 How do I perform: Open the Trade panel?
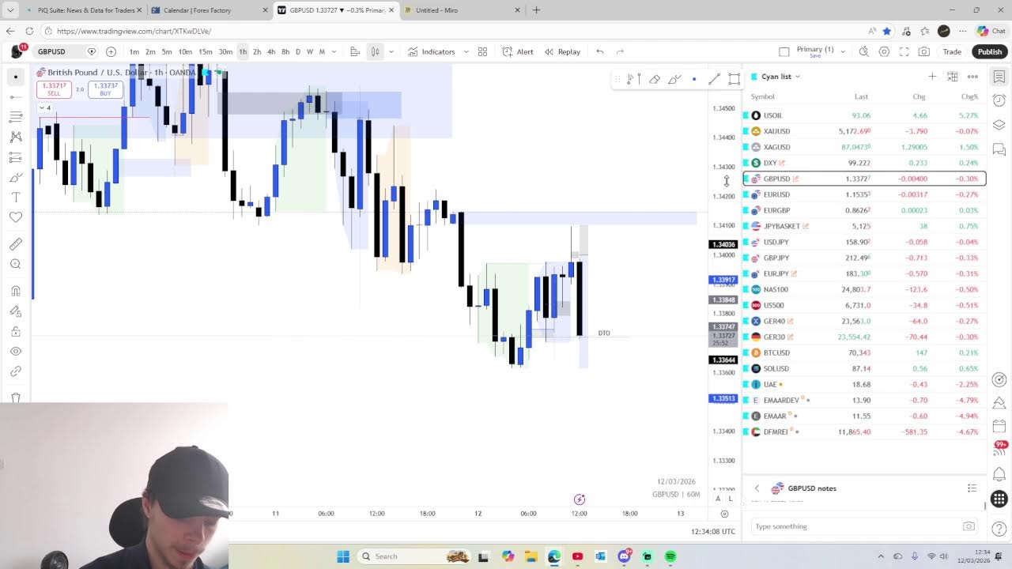(x=952, y=51)
